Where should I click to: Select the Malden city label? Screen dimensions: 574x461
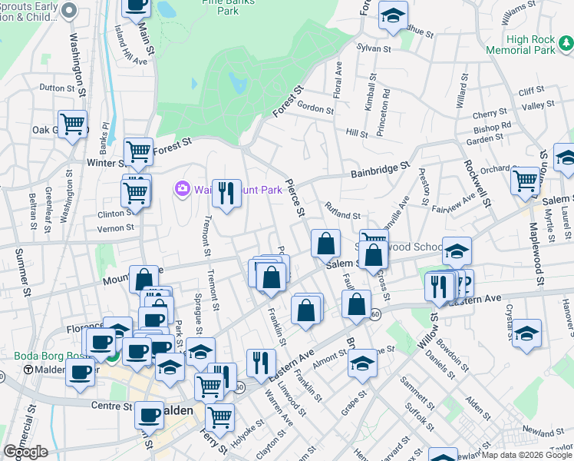tap(178, 411)
